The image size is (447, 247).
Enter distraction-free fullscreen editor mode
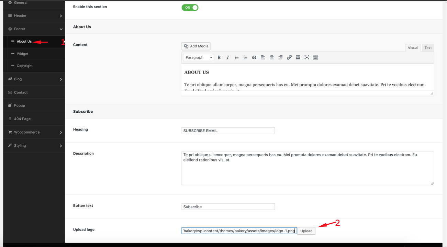[307, 58]
